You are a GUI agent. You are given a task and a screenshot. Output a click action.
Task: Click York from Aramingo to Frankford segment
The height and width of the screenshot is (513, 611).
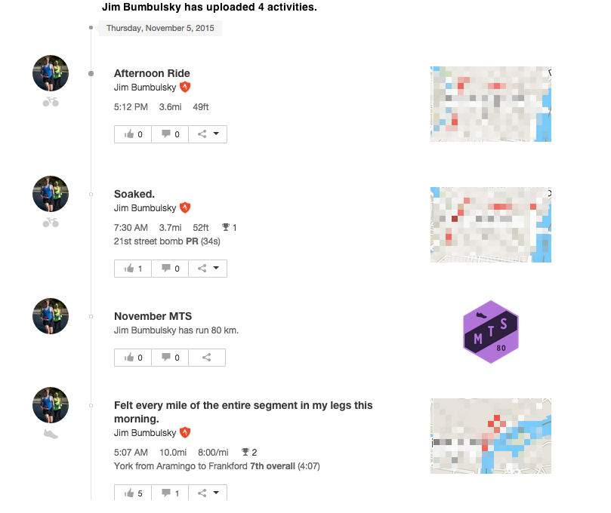pos(181,466)
